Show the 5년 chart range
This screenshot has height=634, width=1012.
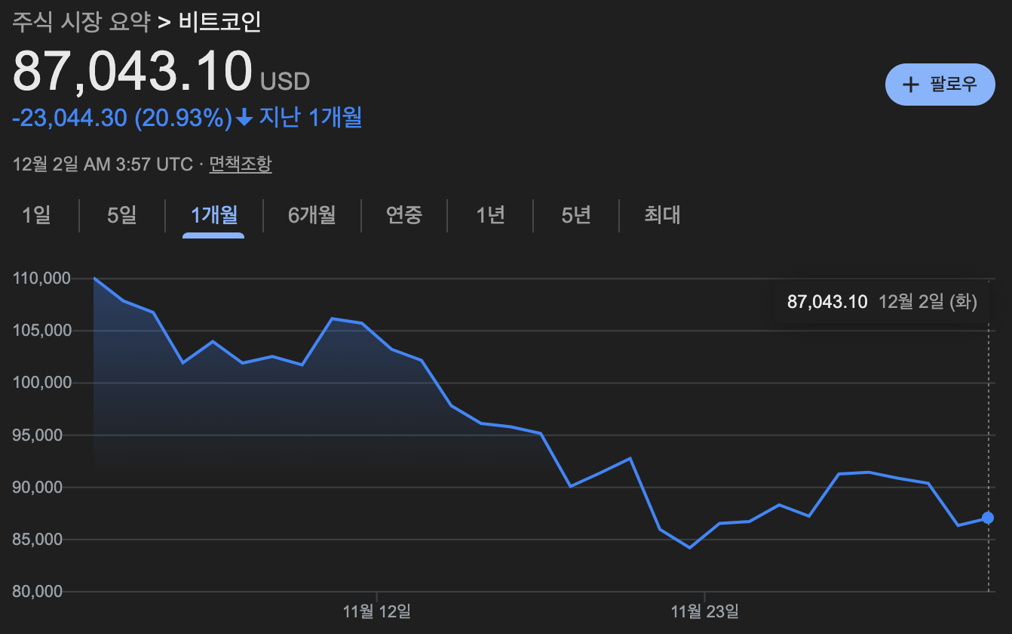click(x=576, y=215)
